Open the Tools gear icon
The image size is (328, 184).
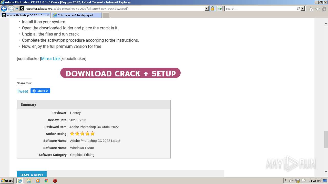pyautogui.click(x=324, y=9)
